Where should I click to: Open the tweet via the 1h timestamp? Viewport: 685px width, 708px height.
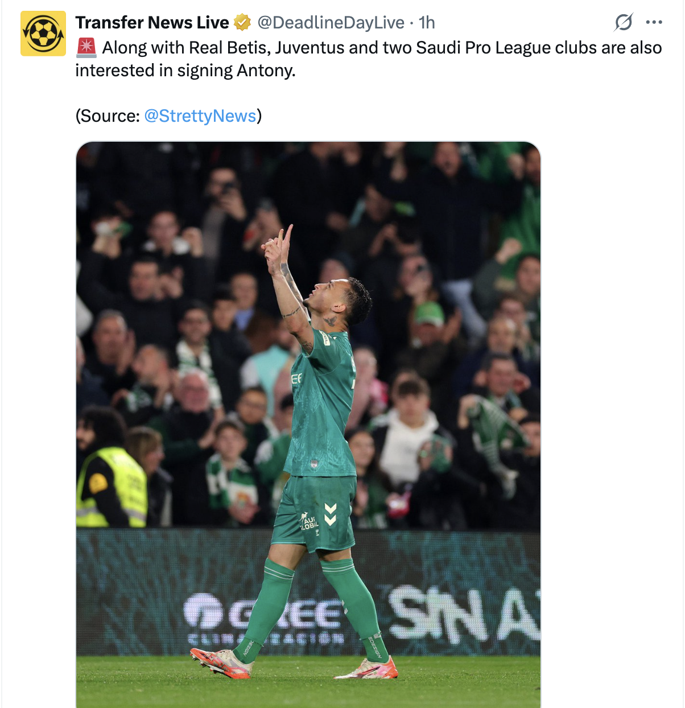point(427,22)
